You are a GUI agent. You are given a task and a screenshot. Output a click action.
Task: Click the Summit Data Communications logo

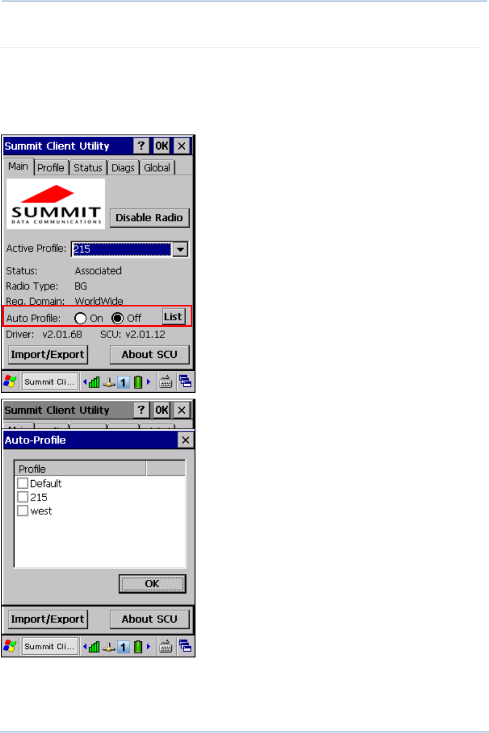[56, 204]
